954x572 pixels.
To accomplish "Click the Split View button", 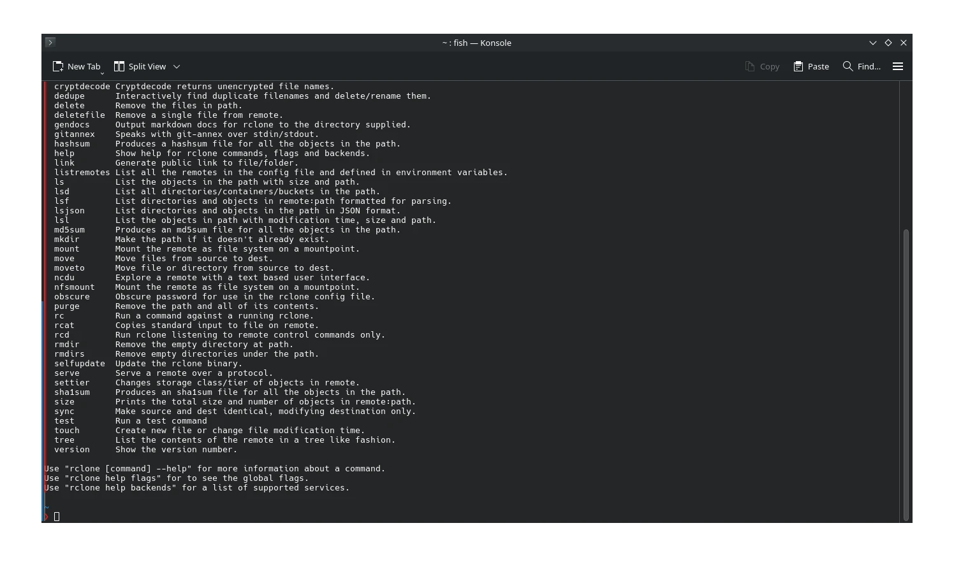I will (140, 66).
